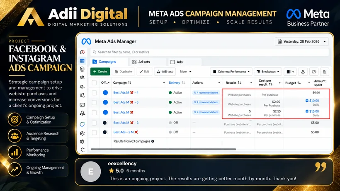The height and width of the screenshot is (191, 340).
Task: Click the reports icon at toolbar far right
Action: 325,72
